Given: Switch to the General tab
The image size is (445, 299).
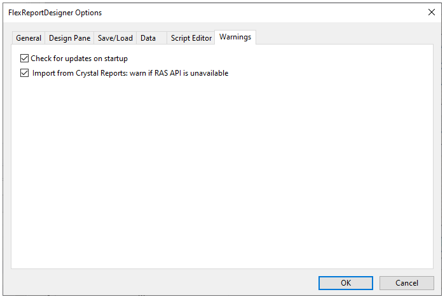Looking at the screenshot, I should (29, 38).
